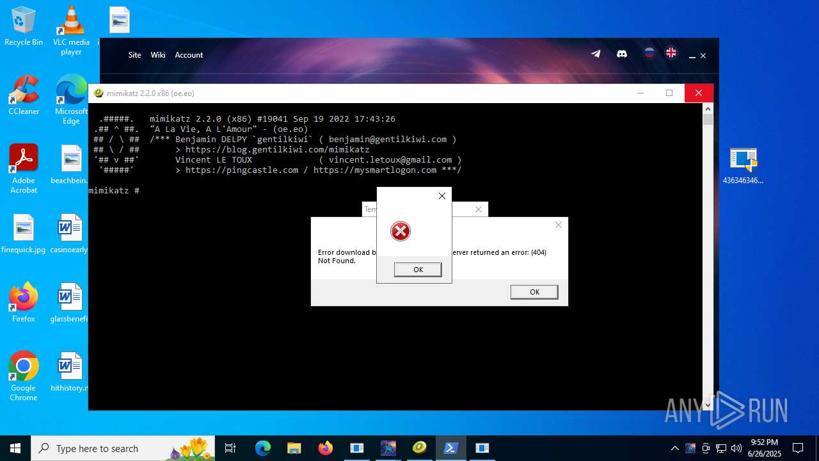Open Task View in the taskbar
Image resolution: width=819 pixels, height=461 pixels.
(231, 448)
